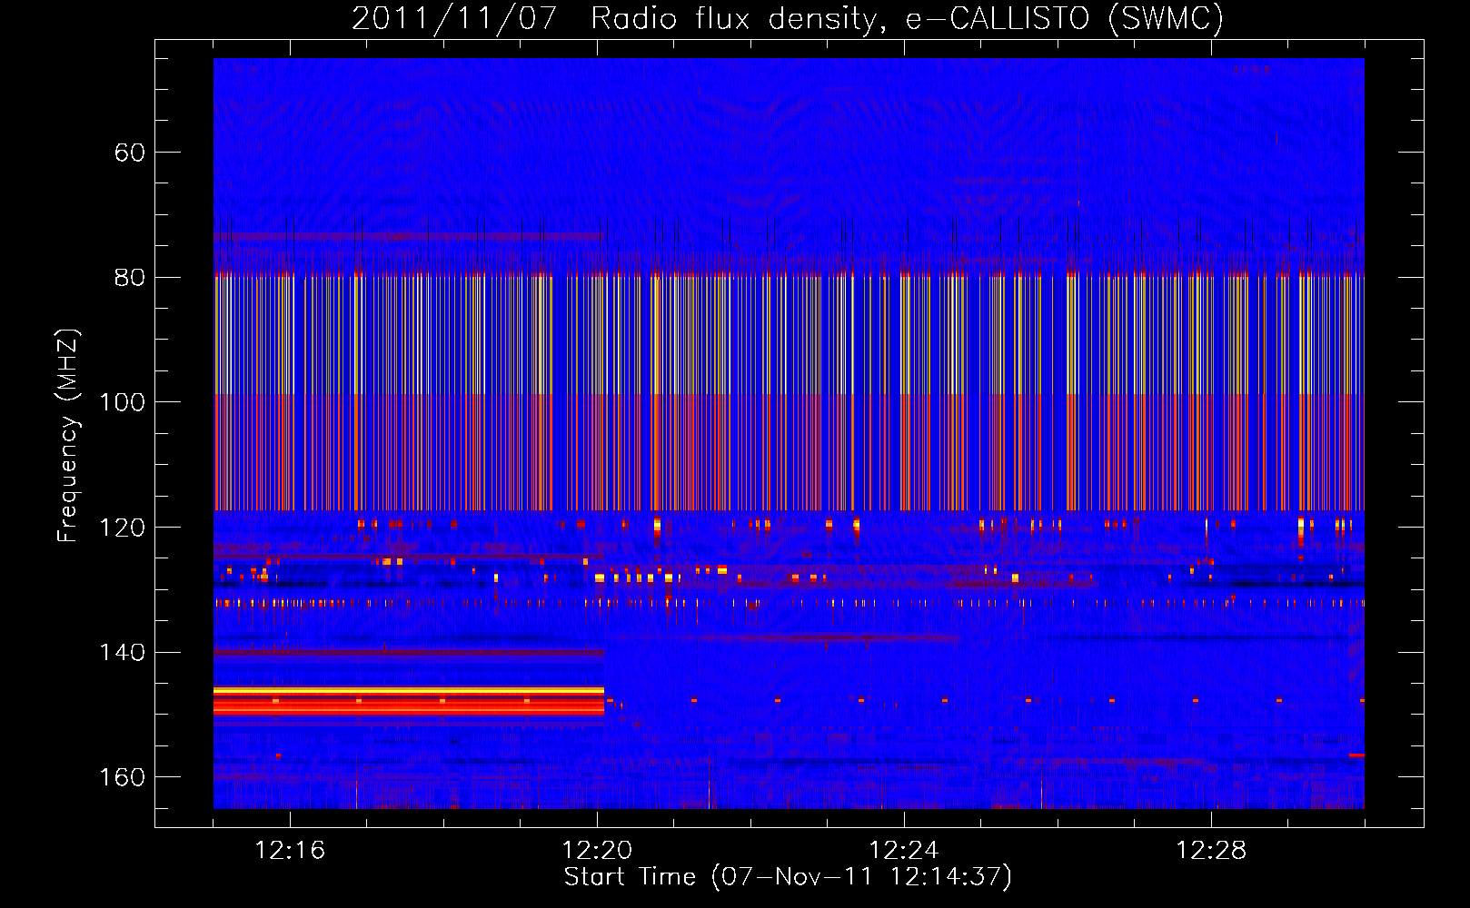Click the 12:16 time tick label
Screen dimensions: 1470x908
tap(290, 851)
